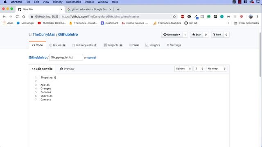
Task: Click the Oranges line in editor
Action: pyautogui.click(x=46, y=89)
